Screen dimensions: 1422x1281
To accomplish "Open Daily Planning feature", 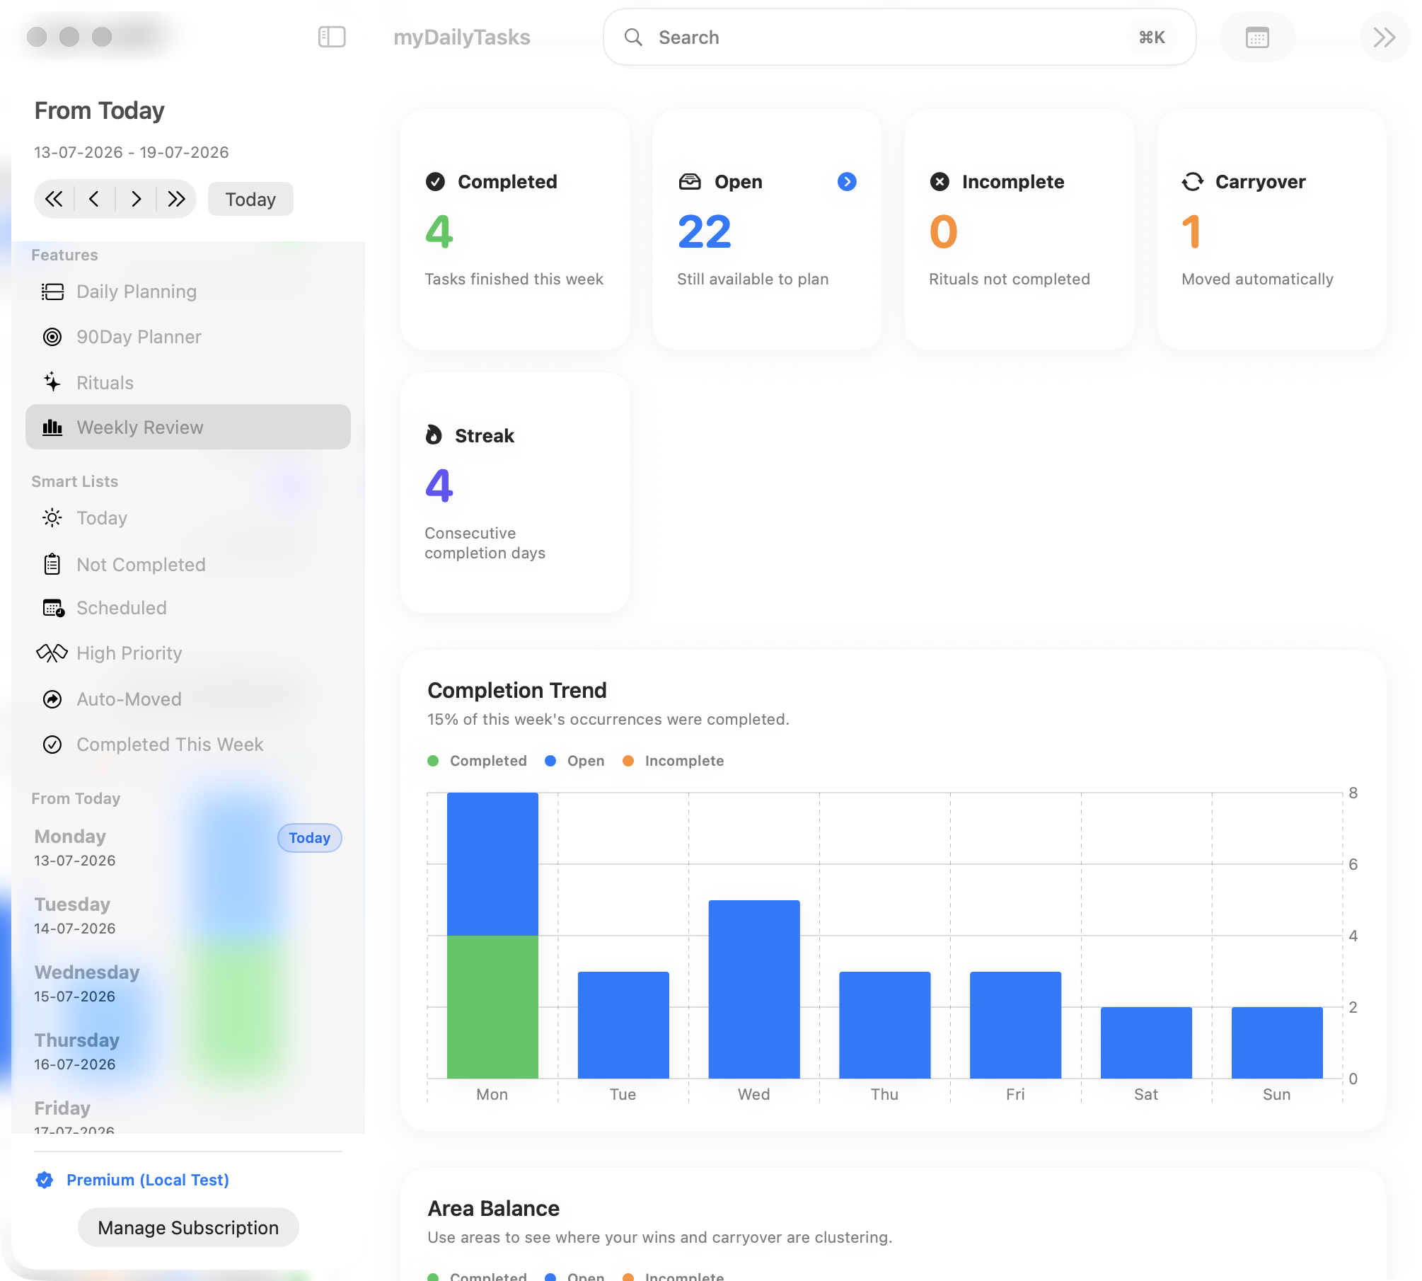I will 188,292.
